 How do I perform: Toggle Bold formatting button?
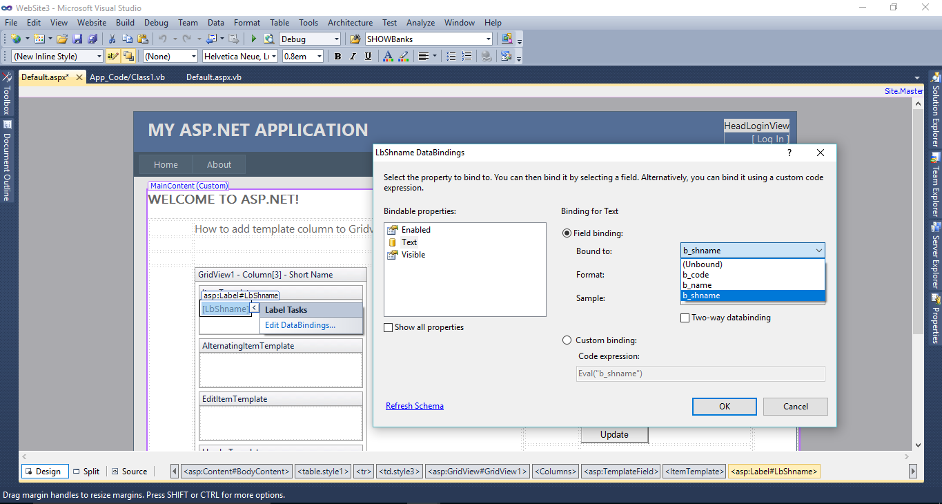point(337,57)
